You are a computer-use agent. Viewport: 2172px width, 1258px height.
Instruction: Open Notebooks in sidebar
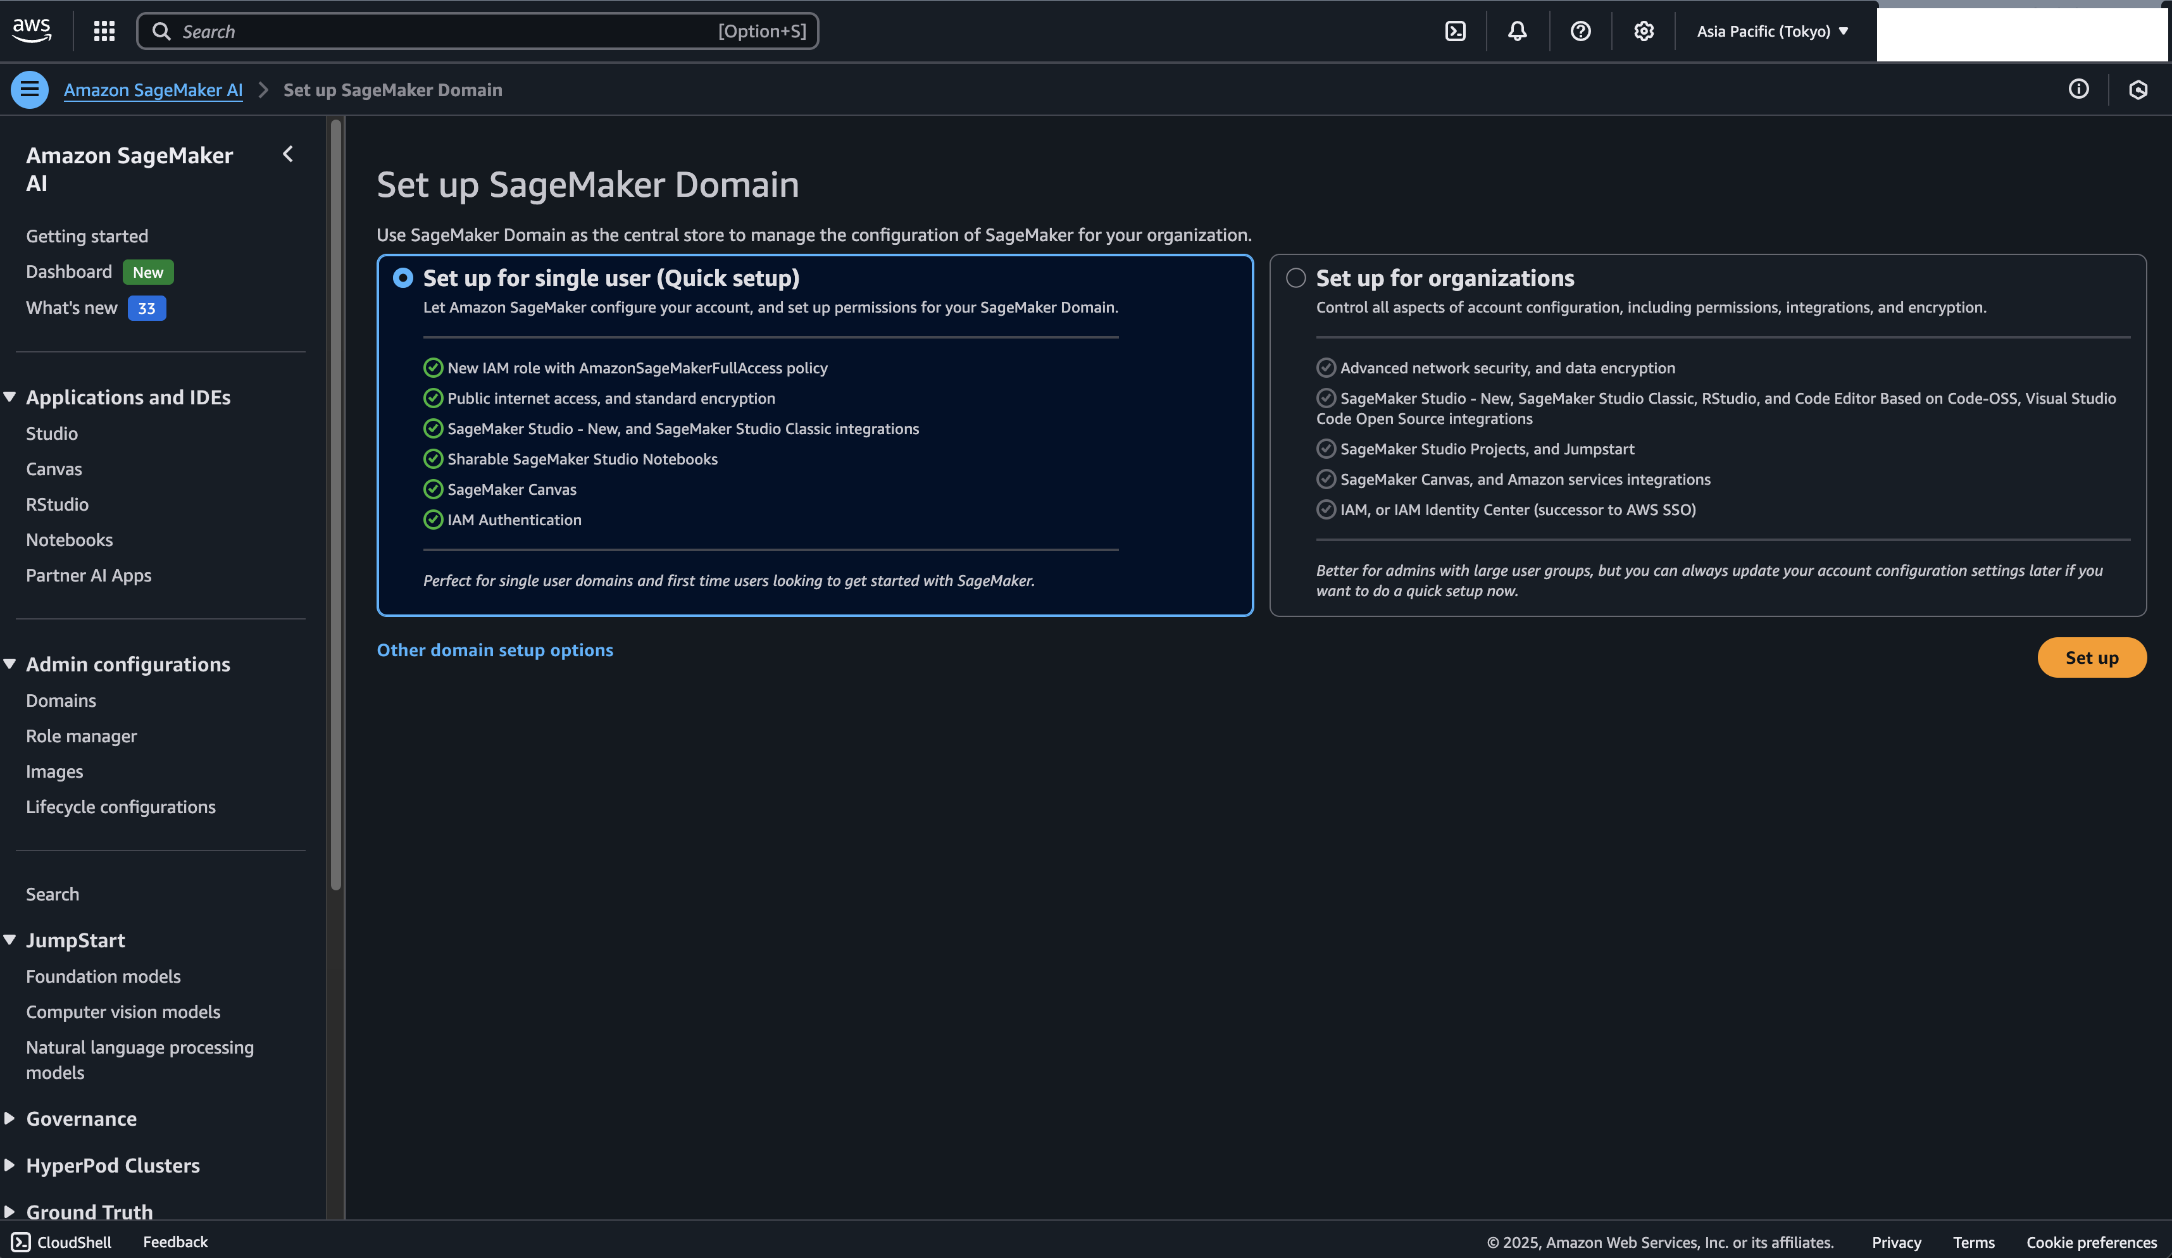pyautogui.click(x=69, y=539)
